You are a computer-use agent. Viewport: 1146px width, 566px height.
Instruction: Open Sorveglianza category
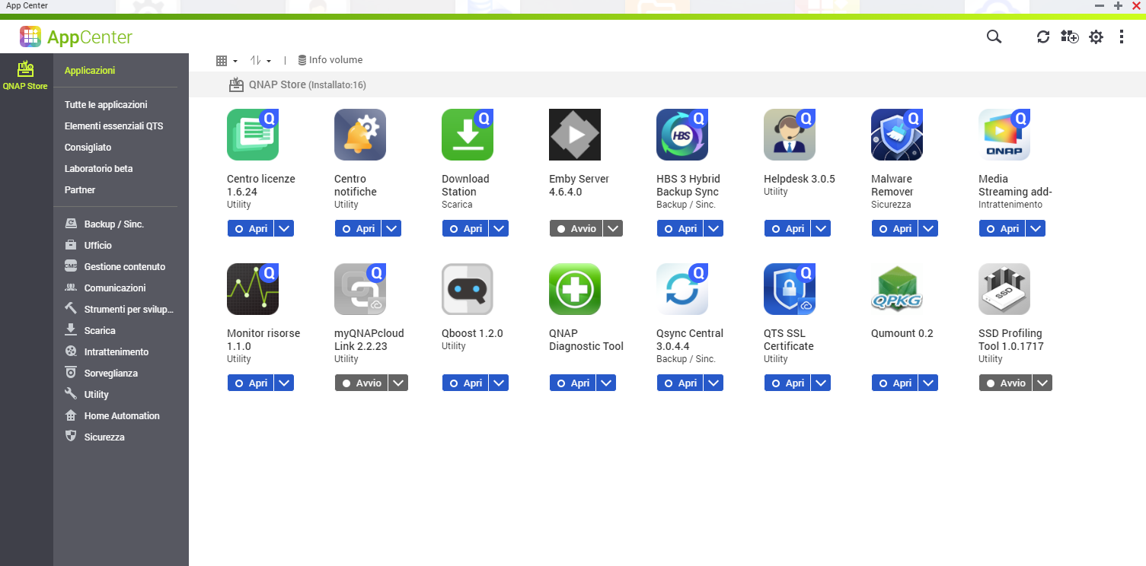[101, 374]
